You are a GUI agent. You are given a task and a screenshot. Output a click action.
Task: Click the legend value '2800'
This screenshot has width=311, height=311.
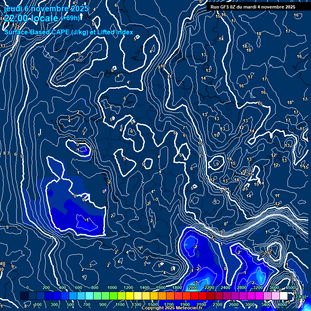coord(242,288)
